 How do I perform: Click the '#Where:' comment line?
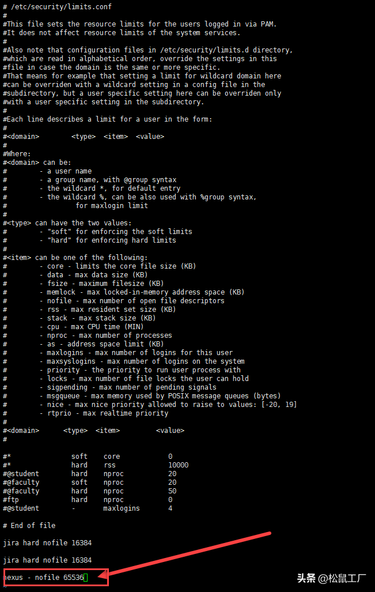tap(17, 154)
